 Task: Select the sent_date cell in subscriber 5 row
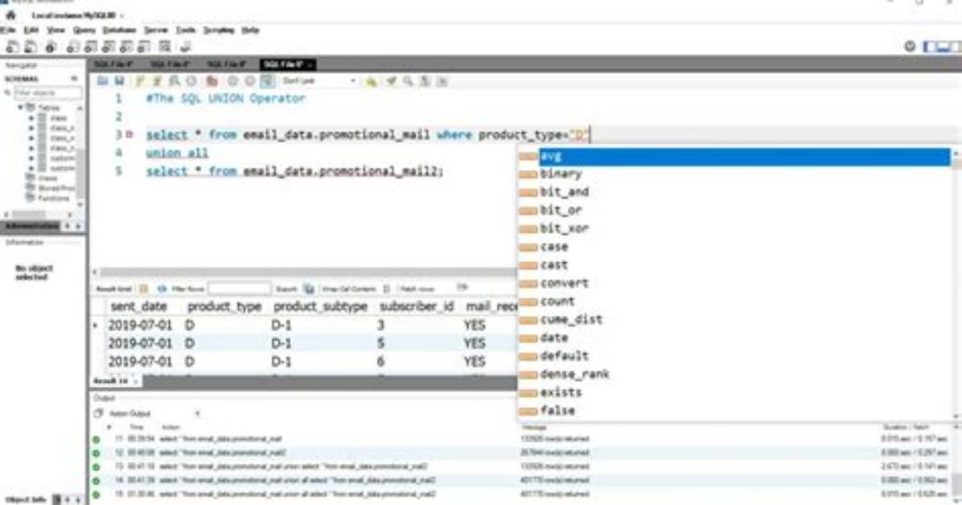pyautogui.click(x=140, y=343)
